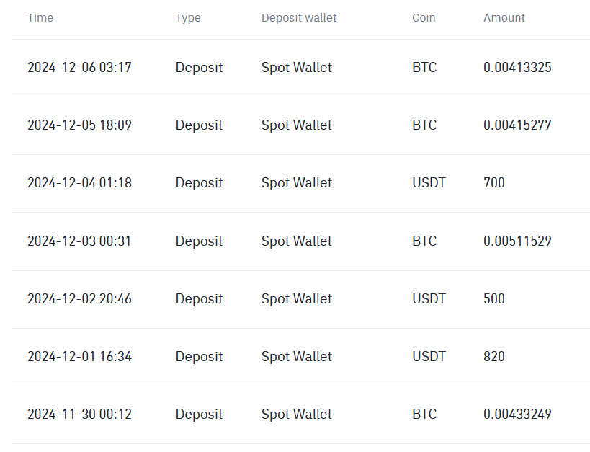Click the Amount column header
Screen dimensions: 590x452
(x=504, y=17)
